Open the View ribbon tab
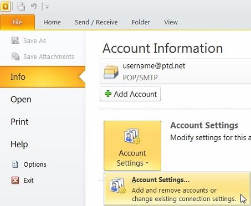 171,22
